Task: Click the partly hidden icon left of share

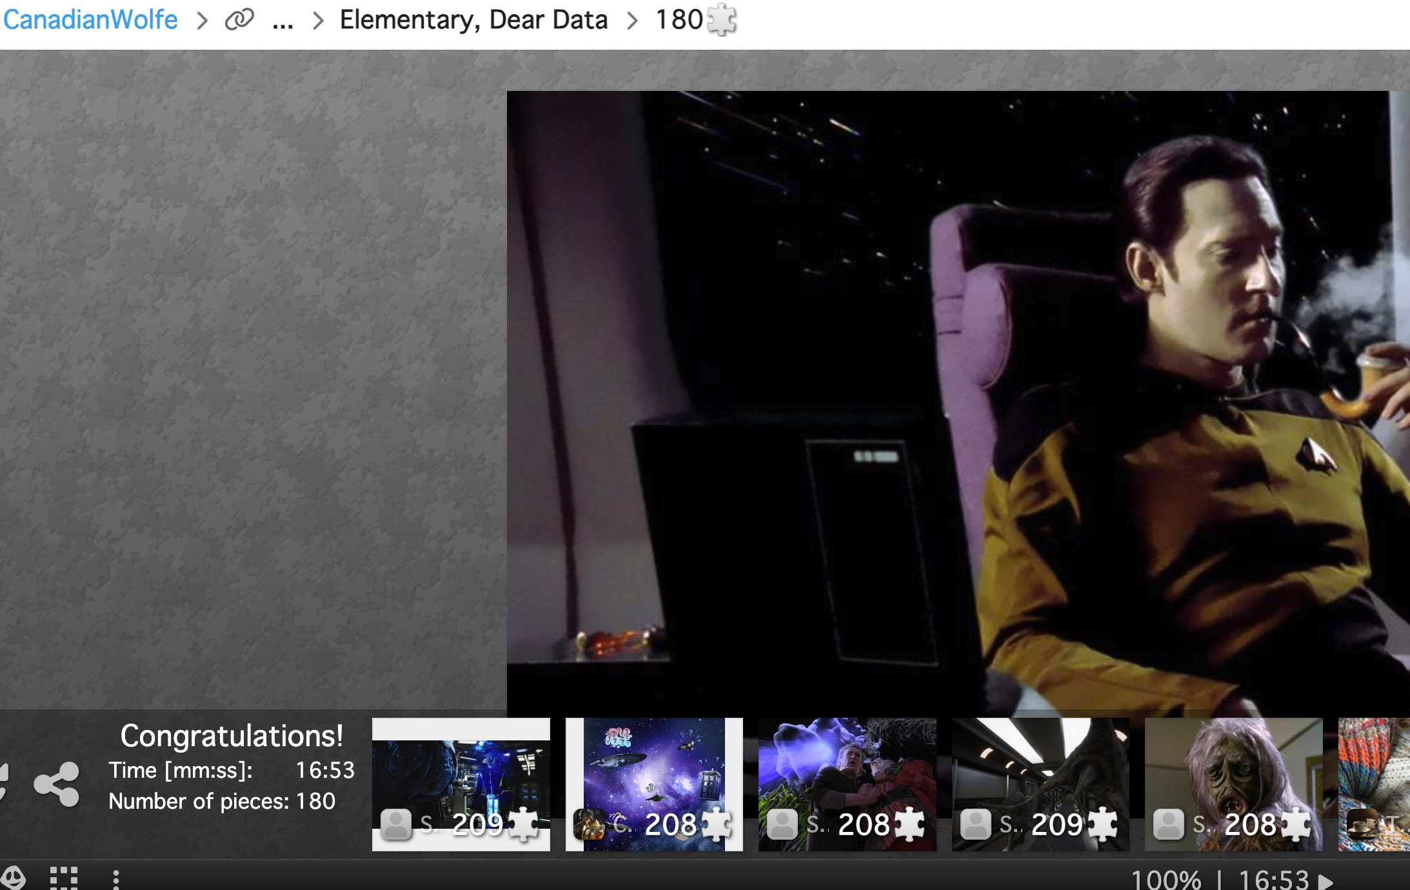Action: (4, 782)
